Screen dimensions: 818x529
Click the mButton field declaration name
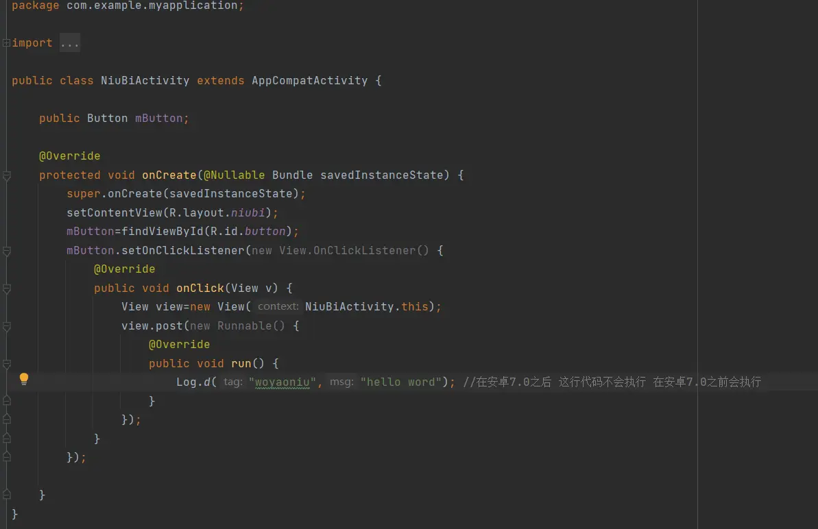click(x=158, y=119)
